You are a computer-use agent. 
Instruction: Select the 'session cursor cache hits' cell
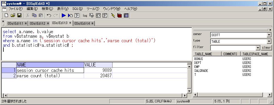pos(50,70)
